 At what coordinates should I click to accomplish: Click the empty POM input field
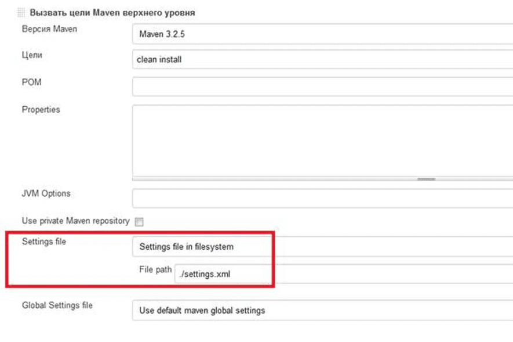tap(322, 87)
